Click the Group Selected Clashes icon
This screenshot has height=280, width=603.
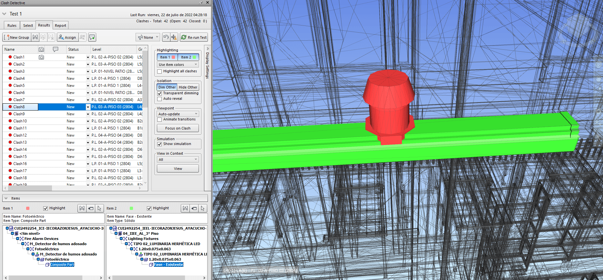(x=35, y=37)
